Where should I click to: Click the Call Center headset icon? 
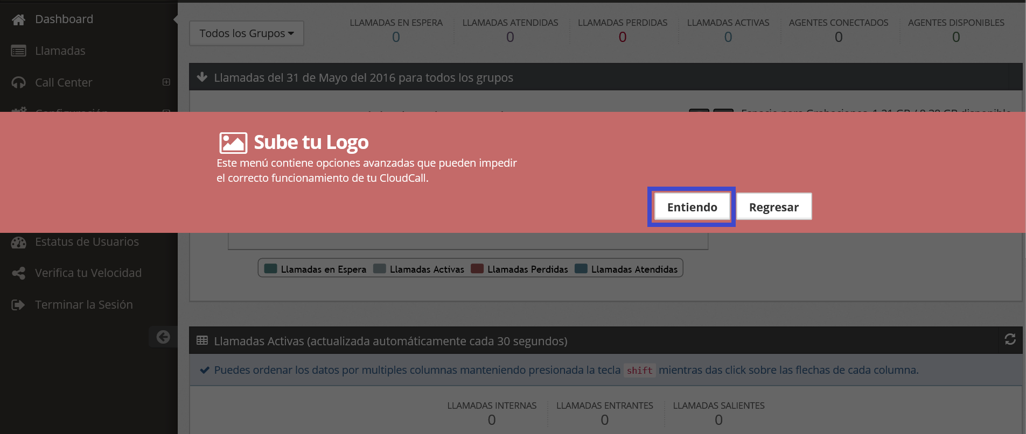tap(18, 83)
